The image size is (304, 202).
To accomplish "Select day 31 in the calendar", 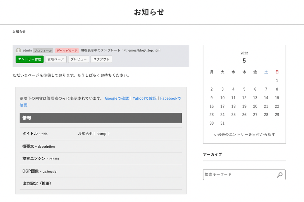I will (222, 123).
